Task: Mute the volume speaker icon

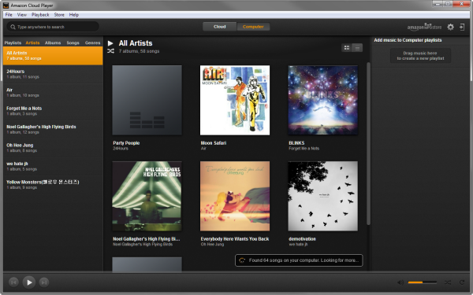Action: click(400, 282)
